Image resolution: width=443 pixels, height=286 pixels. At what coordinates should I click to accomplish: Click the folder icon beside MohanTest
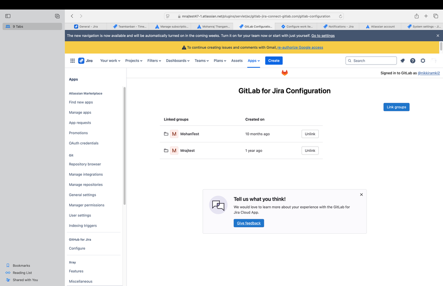point(166,134)
